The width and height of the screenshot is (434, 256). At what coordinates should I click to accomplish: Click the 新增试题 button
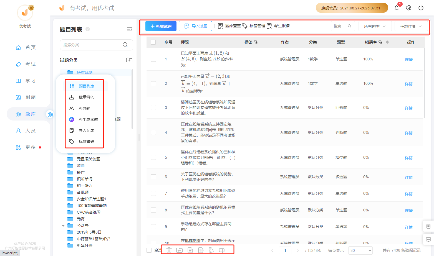click(x=161, y=26)
